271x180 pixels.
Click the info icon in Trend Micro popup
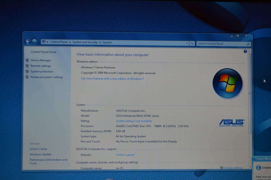(258, 167)
